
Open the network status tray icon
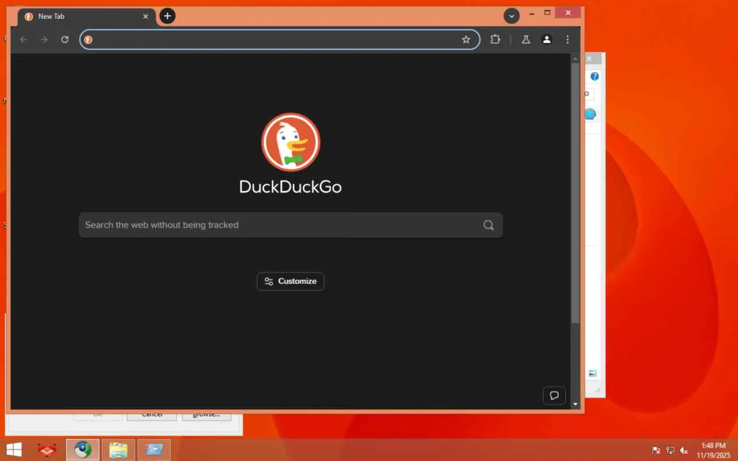pos(670,450)
